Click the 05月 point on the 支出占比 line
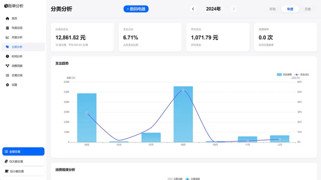321x180 pixels. [119, 140]
